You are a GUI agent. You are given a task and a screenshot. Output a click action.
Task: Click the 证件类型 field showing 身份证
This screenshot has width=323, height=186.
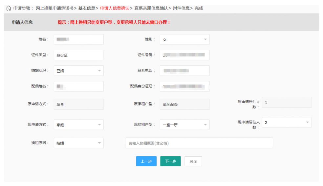coord(78,55)
